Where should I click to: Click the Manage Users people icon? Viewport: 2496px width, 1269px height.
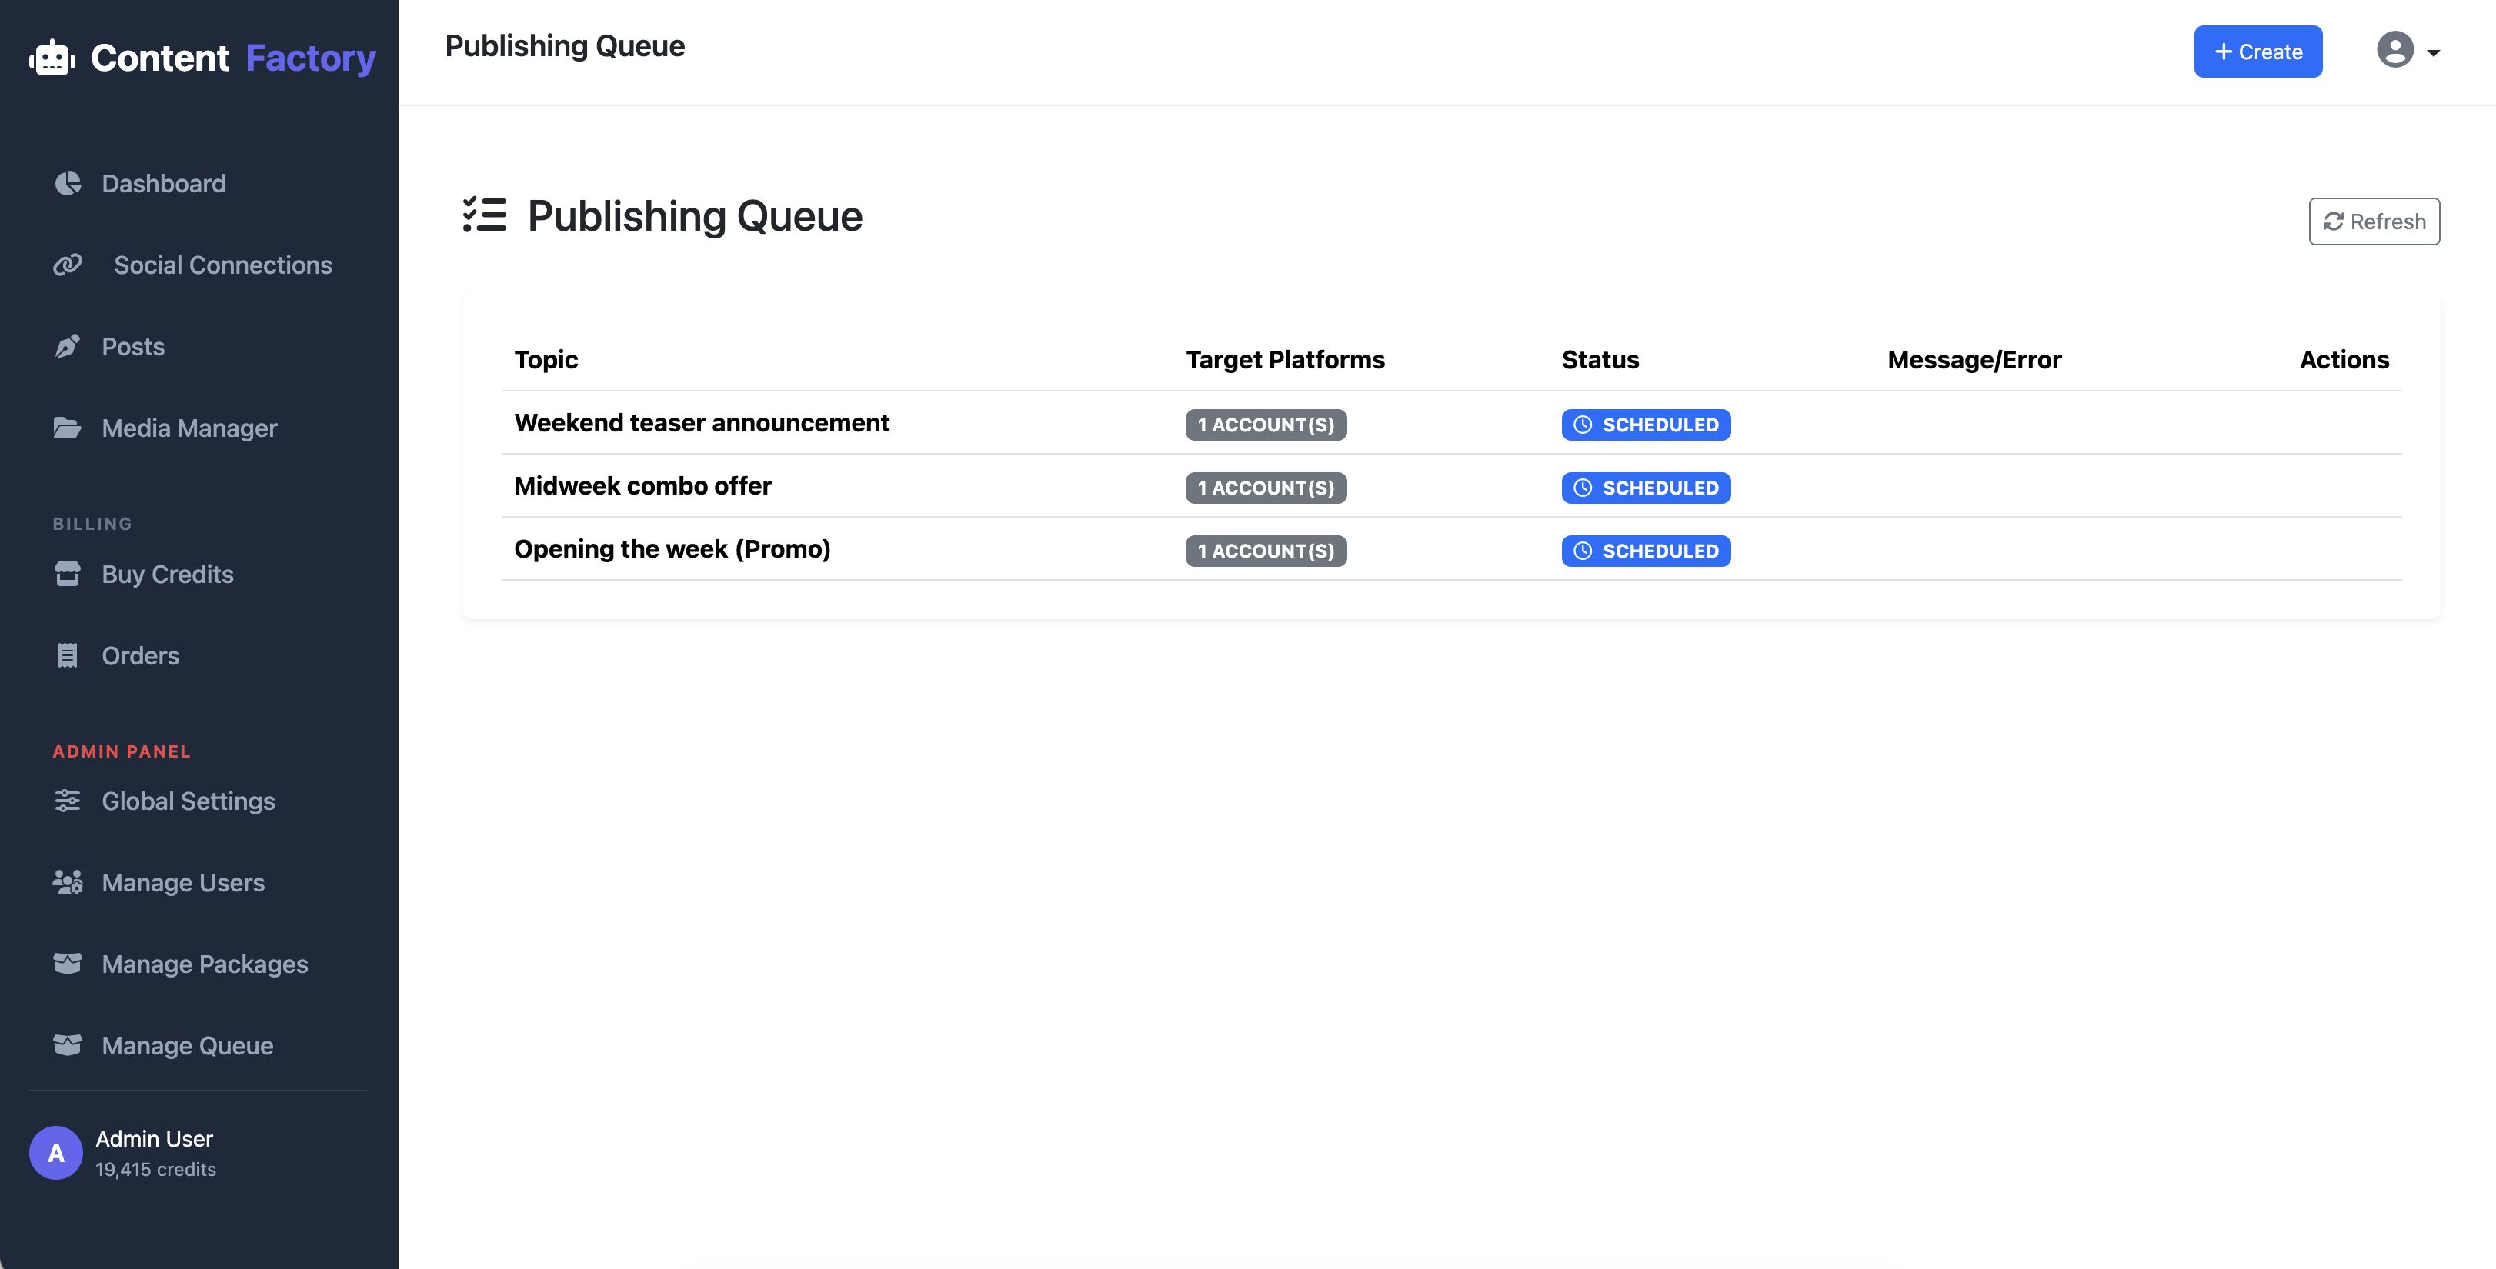point(68,882)
